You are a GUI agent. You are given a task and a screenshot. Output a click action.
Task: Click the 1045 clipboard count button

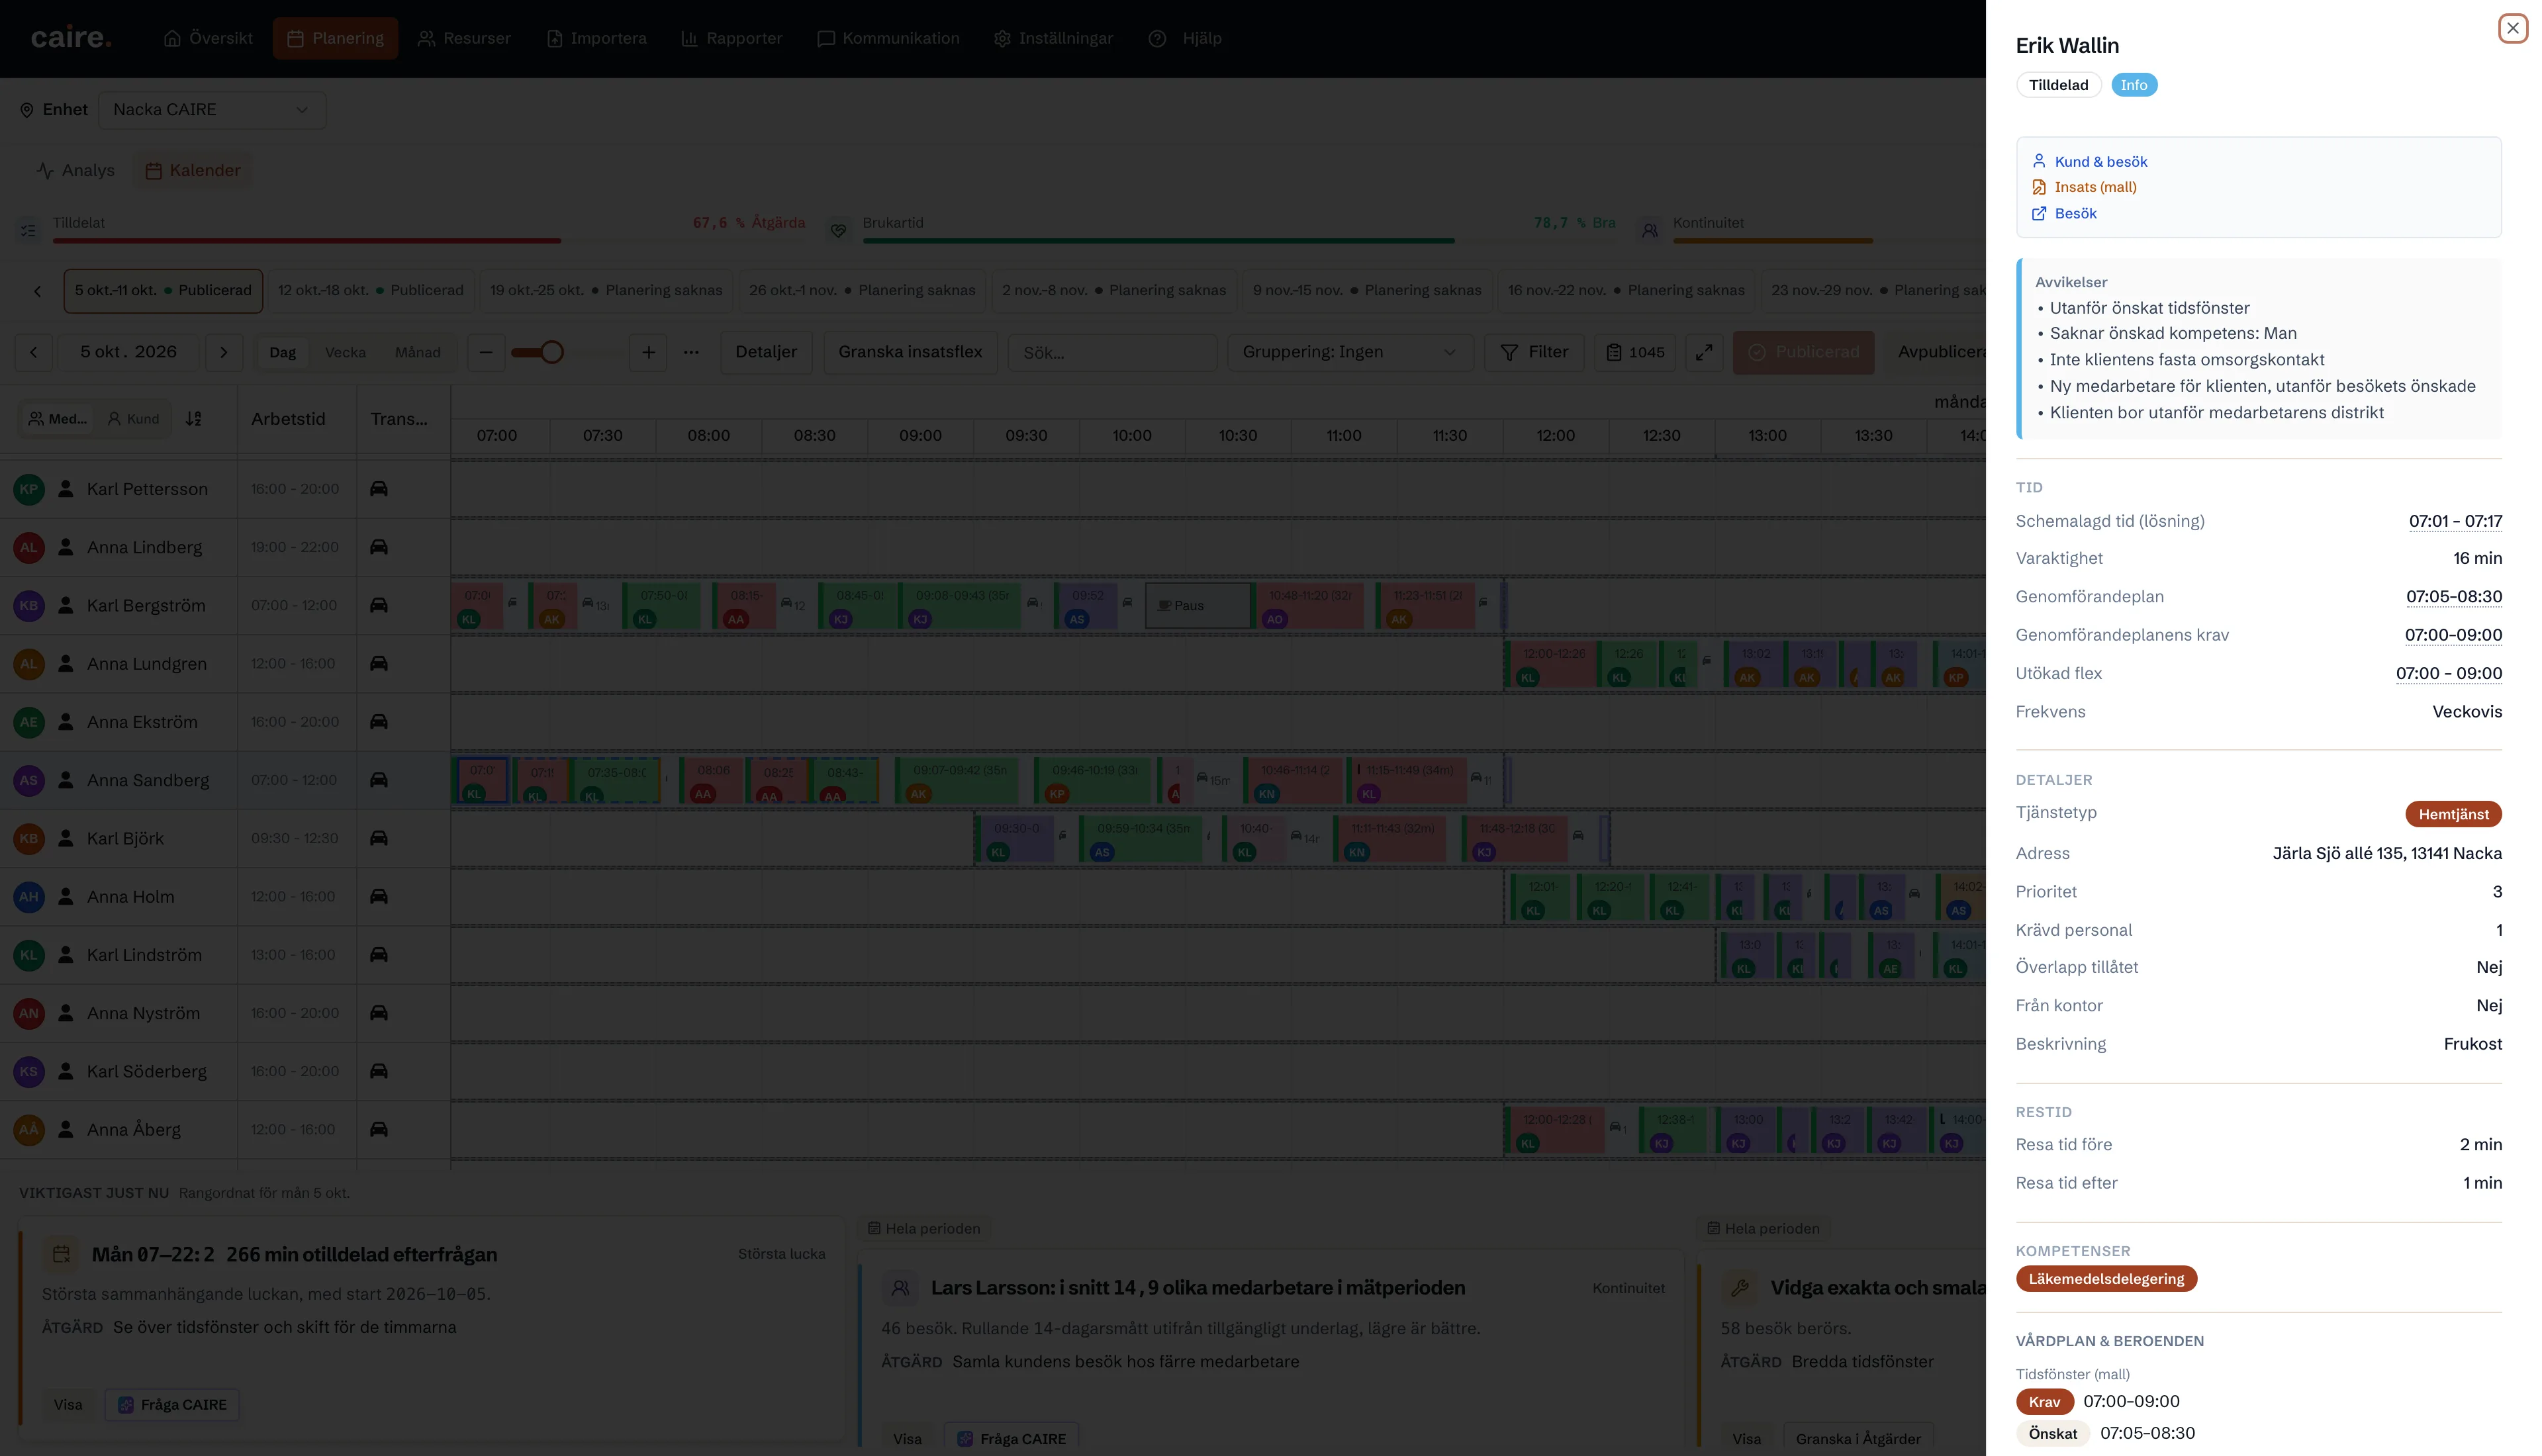click(1635, 352)
